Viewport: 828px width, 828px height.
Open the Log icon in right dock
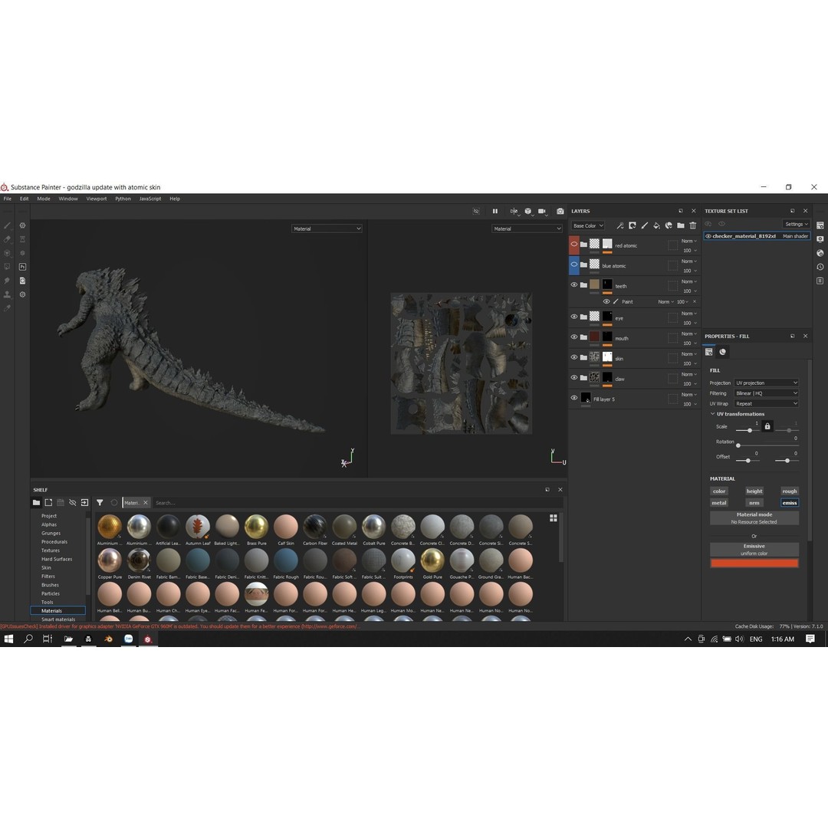click(x=820, y=281)
